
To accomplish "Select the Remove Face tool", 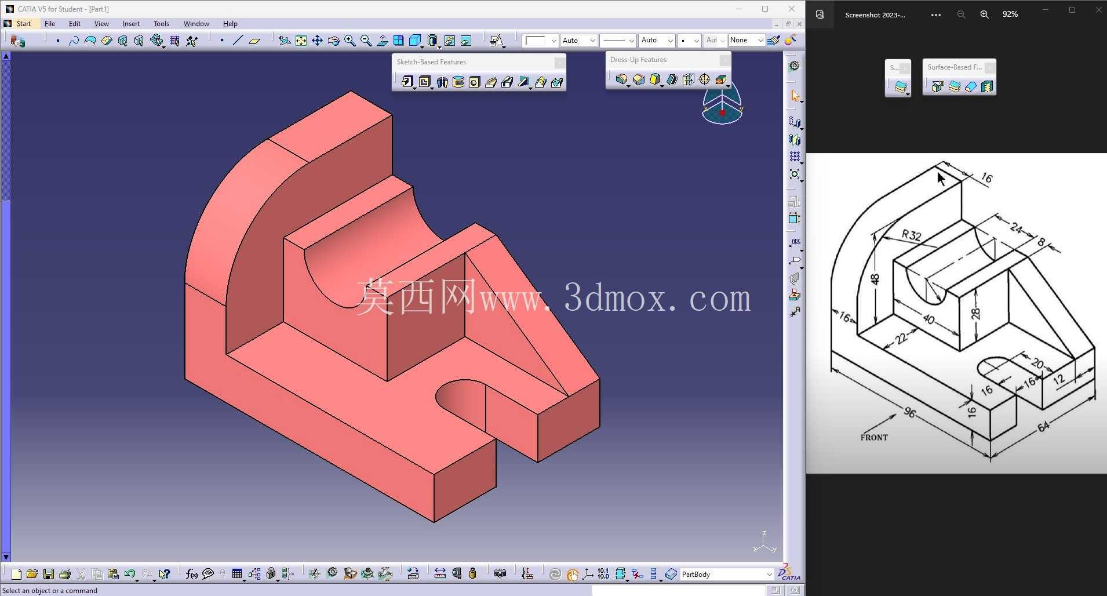I will click(721, 79).
